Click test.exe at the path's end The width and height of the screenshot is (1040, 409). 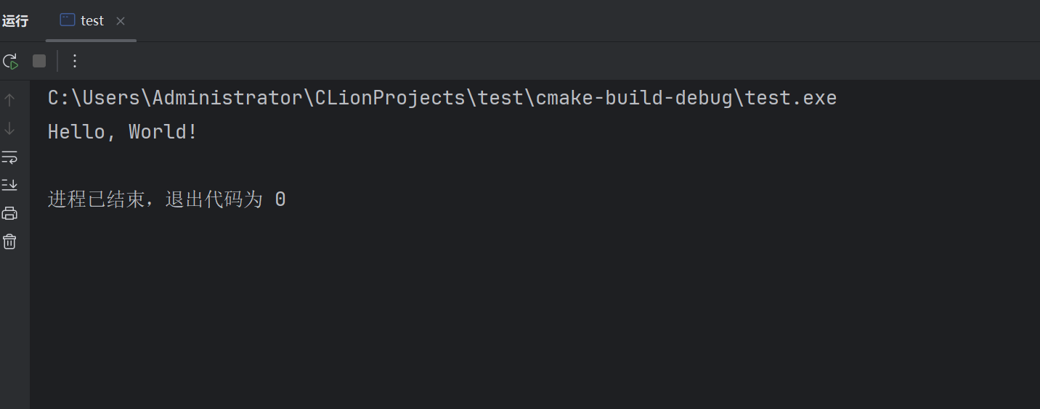791,98
